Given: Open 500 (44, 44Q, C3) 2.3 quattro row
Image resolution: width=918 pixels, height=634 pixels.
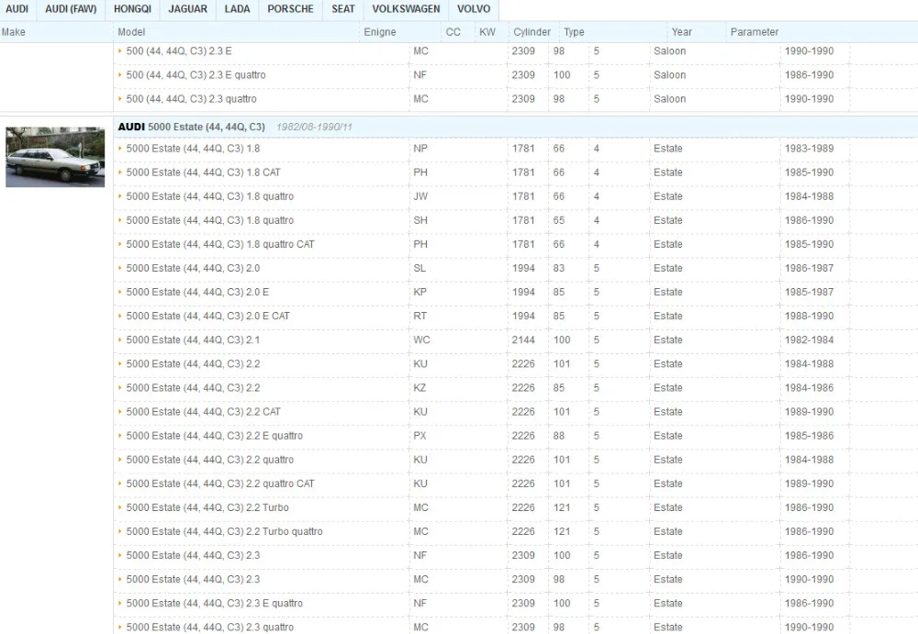Looking at the screenshot, I should click(192, 99).
